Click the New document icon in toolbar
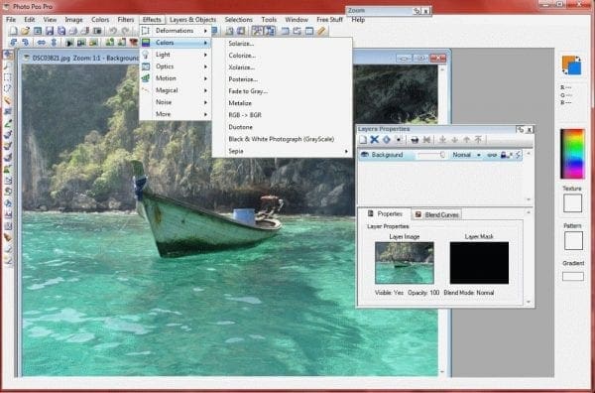Image resolution: width=595 pixels, height=393 pixels. tap(13, 31)
